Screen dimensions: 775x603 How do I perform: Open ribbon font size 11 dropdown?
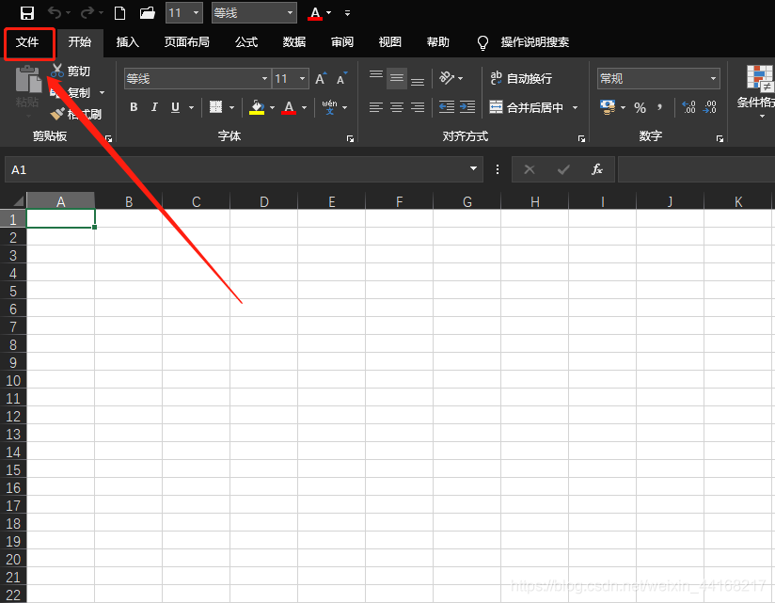pyautogui.click(x=303, y=79)
